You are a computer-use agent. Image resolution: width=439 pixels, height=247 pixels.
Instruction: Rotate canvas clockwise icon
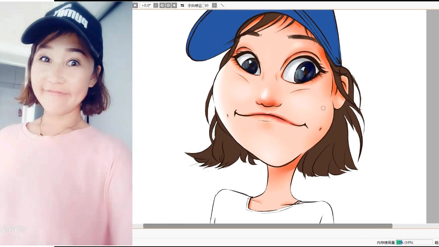tap(168, 5)
